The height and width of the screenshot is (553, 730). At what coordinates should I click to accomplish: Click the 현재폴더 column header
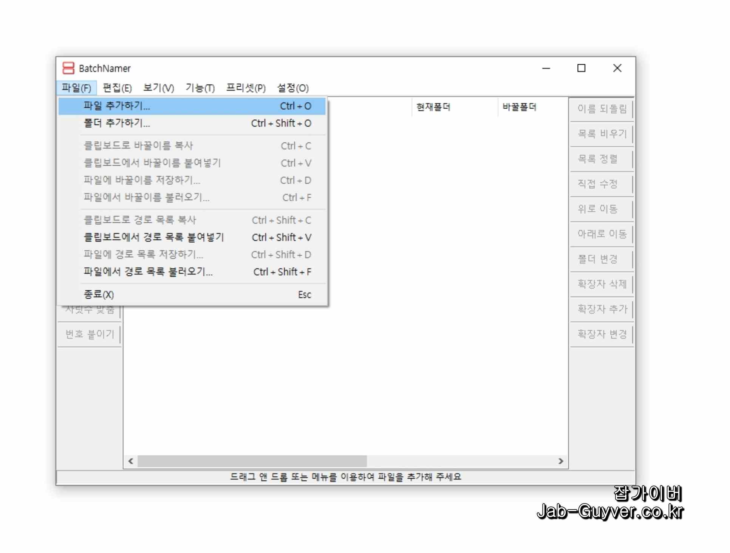[433, 107]
